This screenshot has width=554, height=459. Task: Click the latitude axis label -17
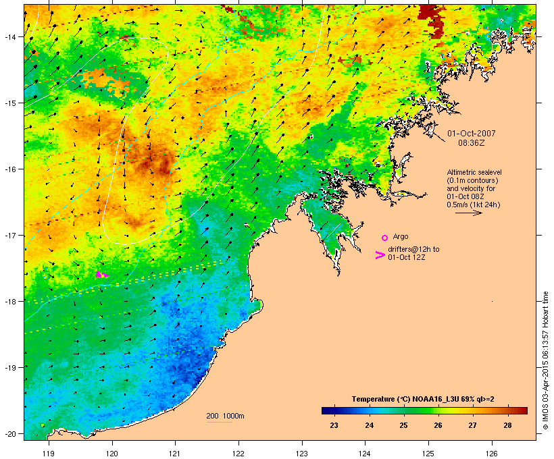(9, 235)
